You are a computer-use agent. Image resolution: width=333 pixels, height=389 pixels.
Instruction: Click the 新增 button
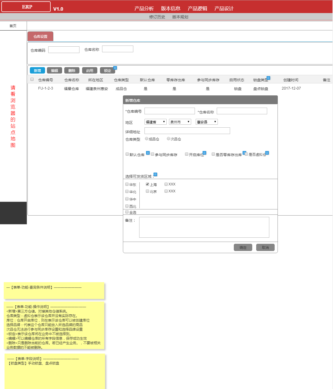coord(37,70)
